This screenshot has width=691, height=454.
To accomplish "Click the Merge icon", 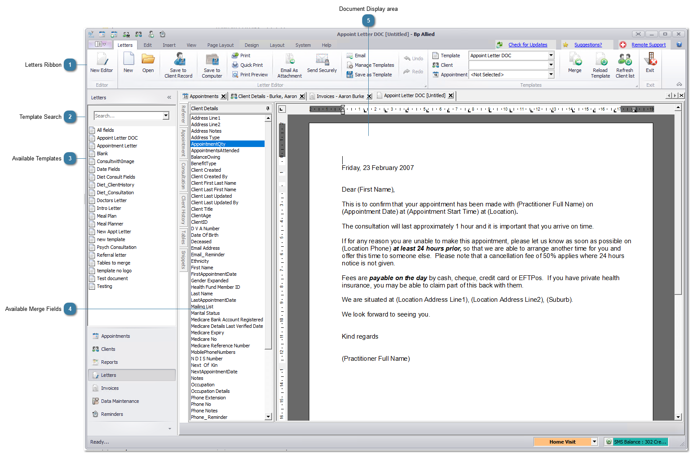I will (575, 62).
